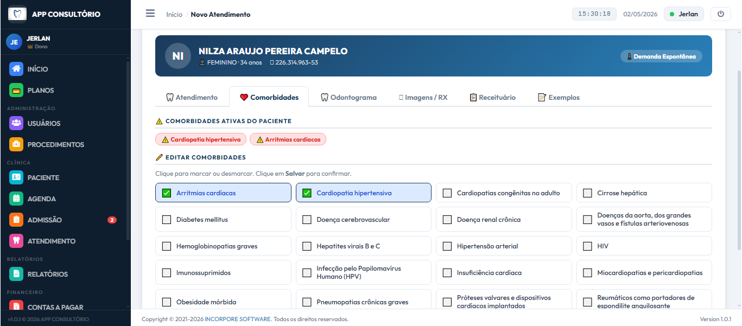Viewport: 742px width, 326px height.
Task: Click the clipboard icon on Receituário tab
Action: pyautogui.click(x=473, y=98)
